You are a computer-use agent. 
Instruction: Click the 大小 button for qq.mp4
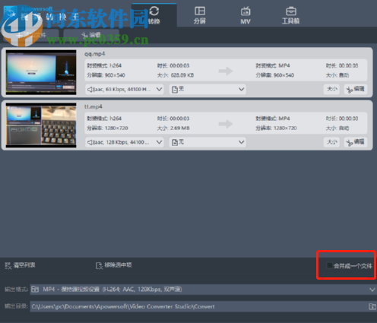331,89
